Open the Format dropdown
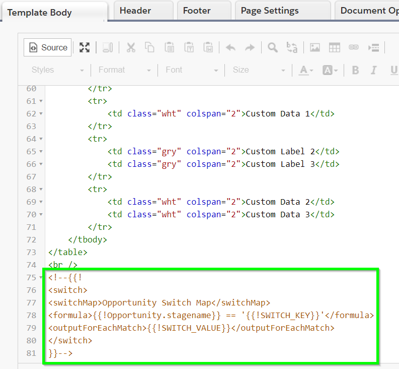This screenshot has width=399, height=369. [x=125, y=70]
